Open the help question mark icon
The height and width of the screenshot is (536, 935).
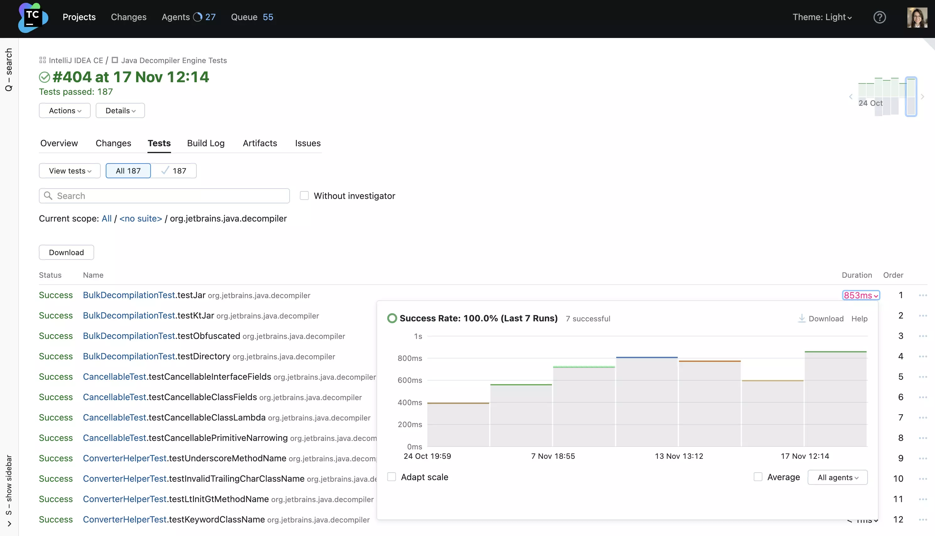tap(879, 17)
